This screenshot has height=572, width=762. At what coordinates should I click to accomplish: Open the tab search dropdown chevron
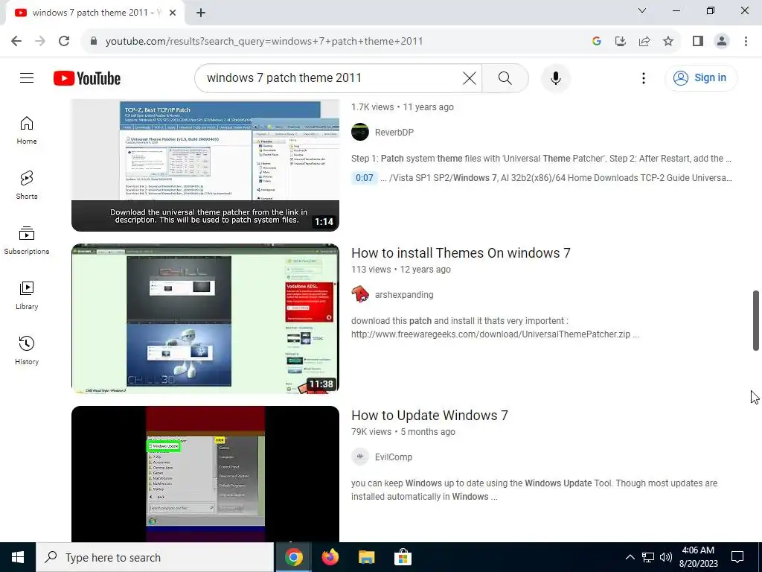click(x=642, y=10)
